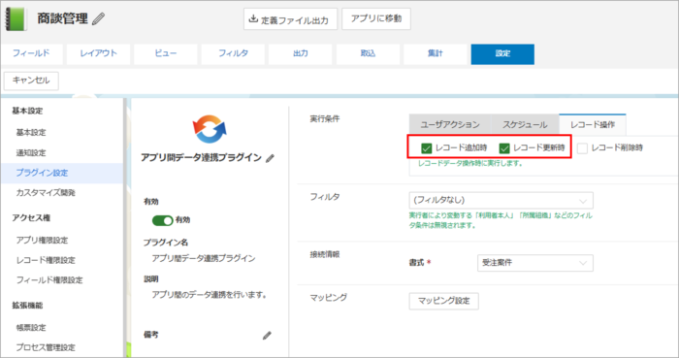Click the download icon on 定義ファイル出力
679x358 pixels.
(x=253, y=18)
